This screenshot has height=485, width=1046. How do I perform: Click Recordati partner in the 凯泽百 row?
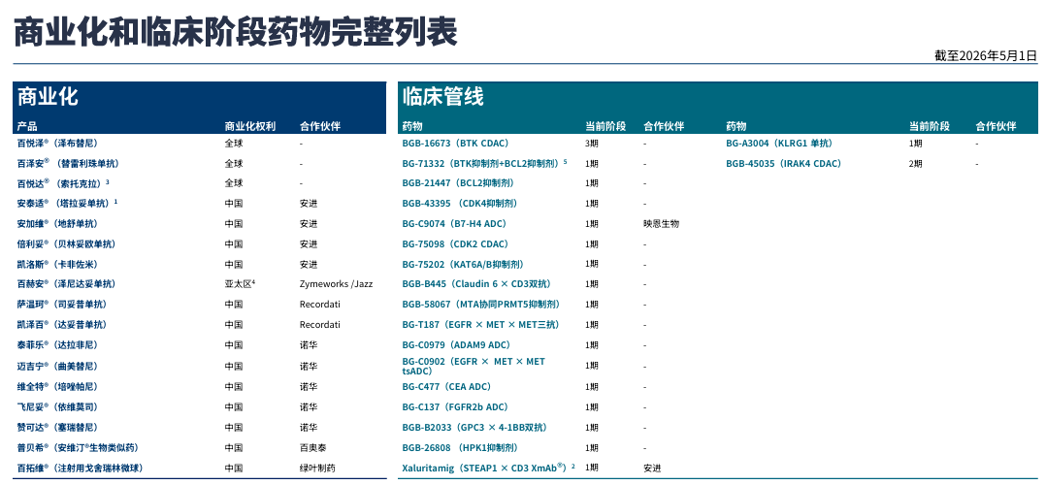[x=319, y=325]
